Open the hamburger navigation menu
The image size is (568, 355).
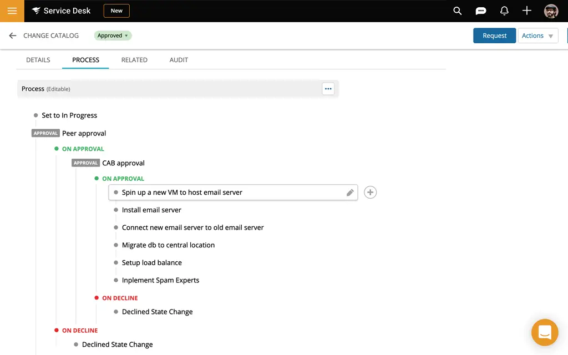11,11
